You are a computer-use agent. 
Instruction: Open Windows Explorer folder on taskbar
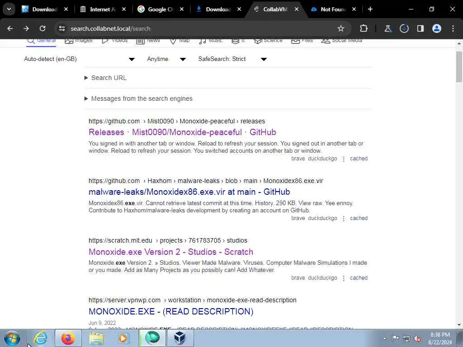click(96, 338)
